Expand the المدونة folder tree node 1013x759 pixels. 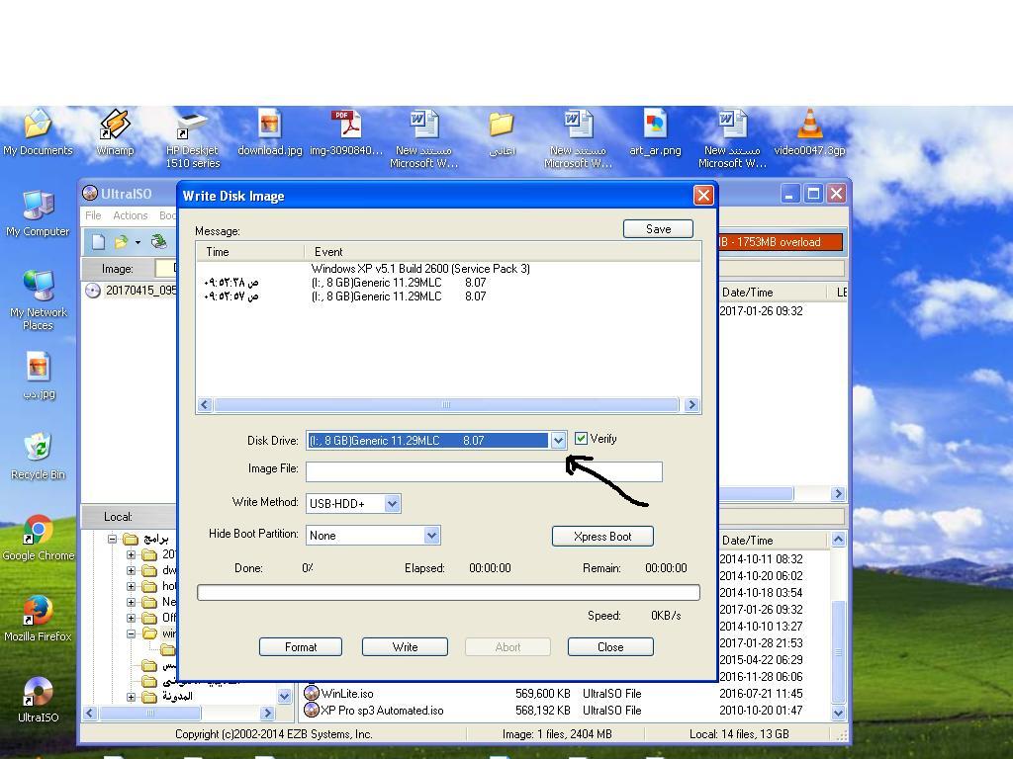pyautogui.click(x=132, y=697)
